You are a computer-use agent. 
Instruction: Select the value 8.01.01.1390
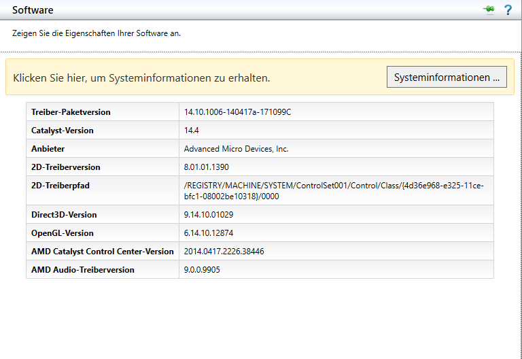click(x=207, y=167)
